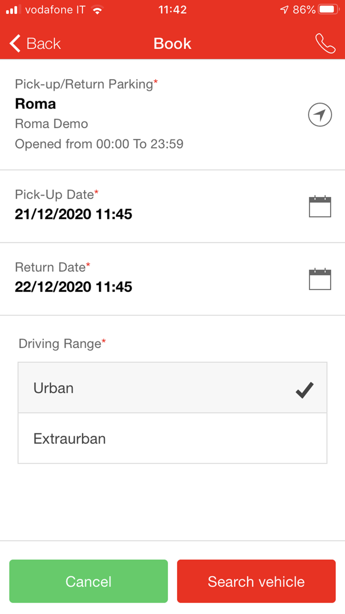Tap the cellular signal bars icon
The image size is (345, 614).
[13, 8]
